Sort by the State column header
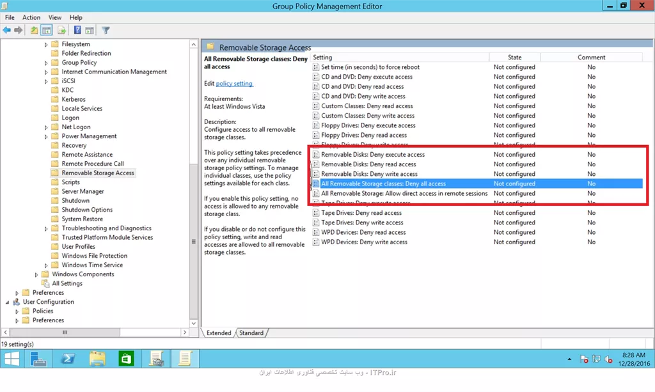This screenshot has width=655, height=392. 515,57
